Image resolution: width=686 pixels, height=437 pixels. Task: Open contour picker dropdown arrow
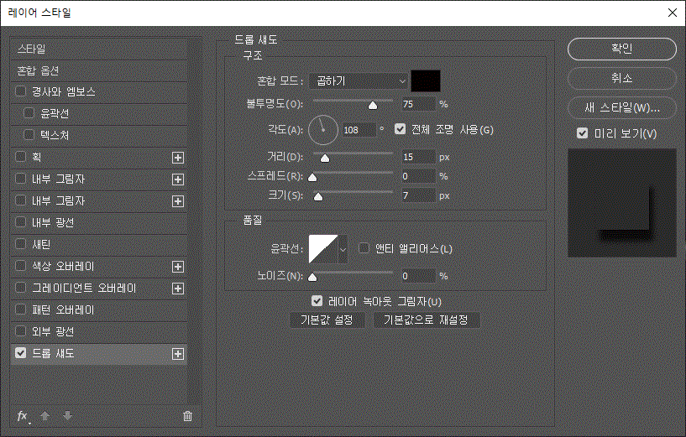pyautogui.click(x=343, y=249)
